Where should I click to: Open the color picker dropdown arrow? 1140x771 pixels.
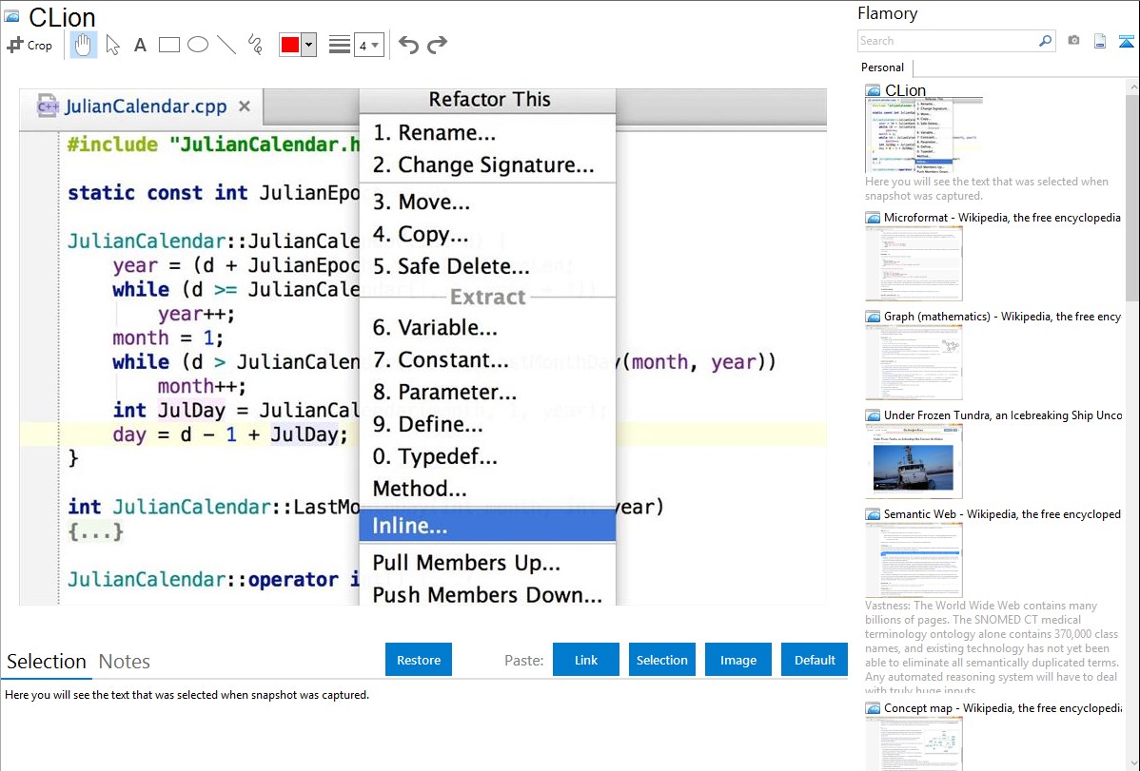(309, 45)
